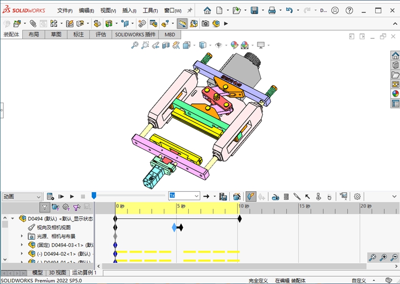The width and height of the screenshot is (400, 284).
Task: Click Play from Start button
Action: [61, 197]
